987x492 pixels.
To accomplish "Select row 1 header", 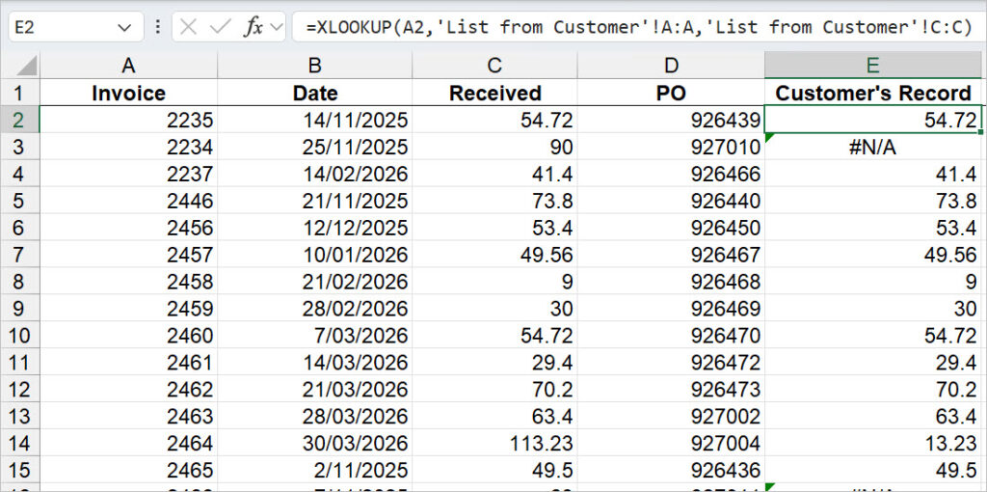I will (19, 93).
